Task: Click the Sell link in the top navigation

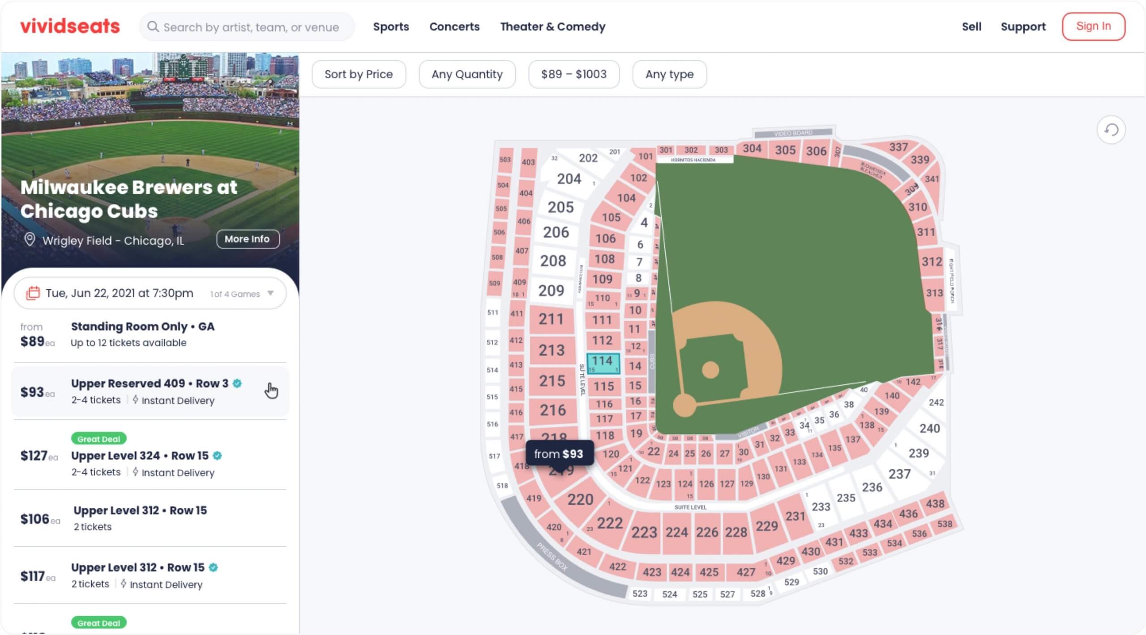Action: pos(971,26)
